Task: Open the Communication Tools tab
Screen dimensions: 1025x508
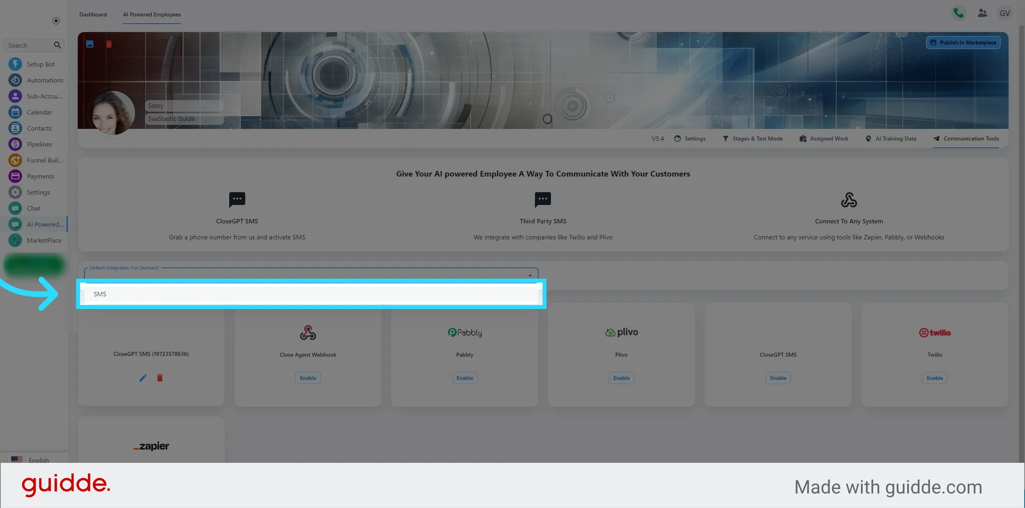Action: point(966,138)
